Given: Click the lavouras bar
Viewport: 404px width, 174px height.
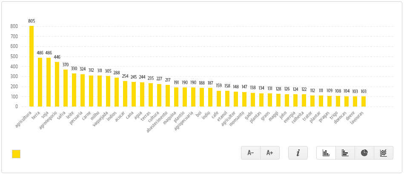Looking at the screenshot, I should pyautogui.click(x=364, y=101).
